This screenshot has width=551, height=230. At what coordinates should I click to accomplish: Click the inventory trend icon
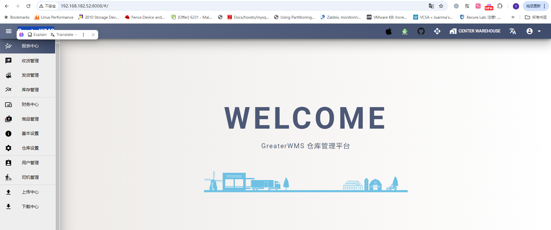coord(8,90)
